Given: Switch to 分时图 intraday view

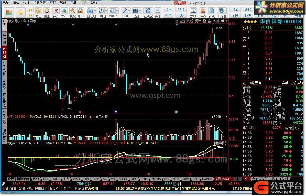Looking at the screenshot, I should [x=4, y=39].
